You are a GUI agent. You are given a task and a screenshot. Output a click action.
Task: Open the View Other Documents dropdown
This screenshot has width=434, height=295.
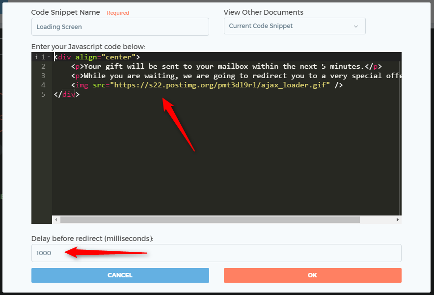[x=295, y=26]
